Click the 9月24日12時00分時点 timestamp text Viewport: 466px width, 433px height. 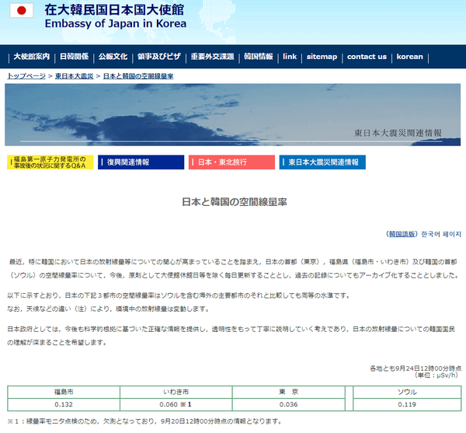[416, 368]
